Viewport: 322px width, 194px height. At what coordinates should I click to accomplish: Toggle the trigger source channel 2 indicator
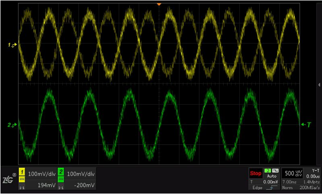click(268, 171)
